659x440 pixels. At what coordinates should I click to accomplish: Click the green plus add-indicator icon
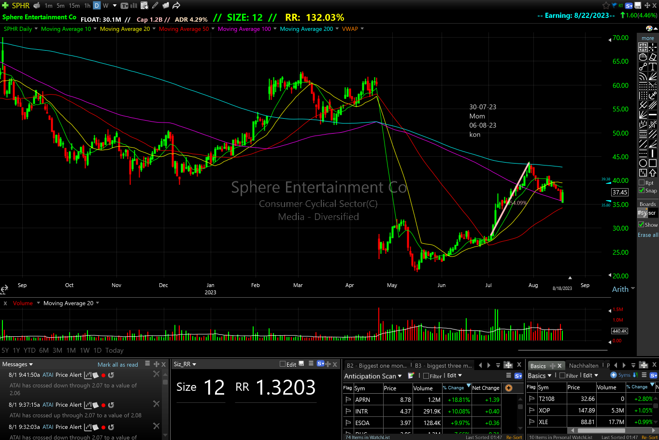pos(5,6)
